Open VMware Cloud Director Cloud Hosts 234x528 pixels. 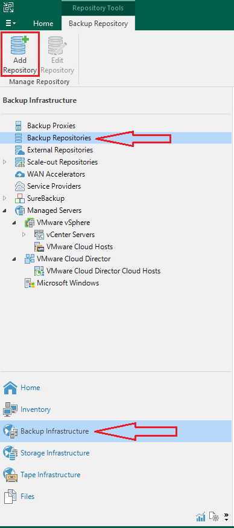pyautogui.click(x=103, y=271)
